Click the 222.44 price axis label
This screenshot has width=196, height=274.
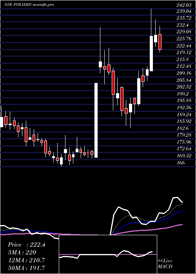184,46
